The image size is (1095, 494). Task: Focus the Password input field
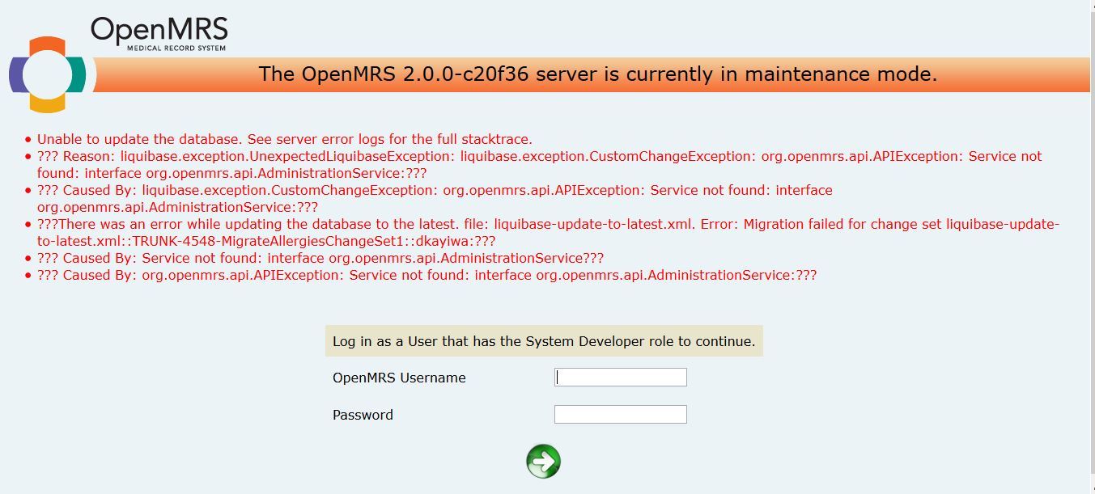(620, 415)
